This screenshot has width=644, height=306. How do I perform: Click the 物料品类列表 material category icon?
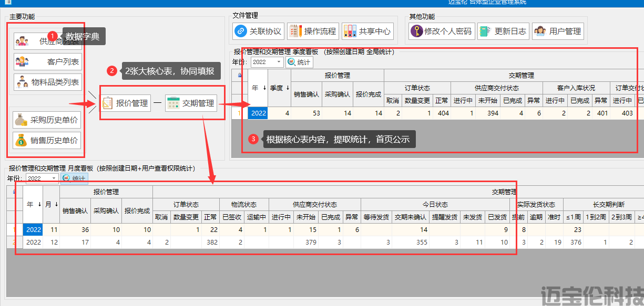tap(22, 82)
